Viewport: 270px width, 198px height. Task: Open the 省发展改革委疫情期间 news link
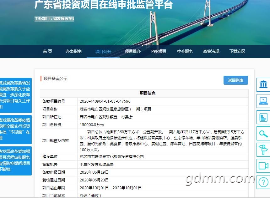(x=15, y=129)
